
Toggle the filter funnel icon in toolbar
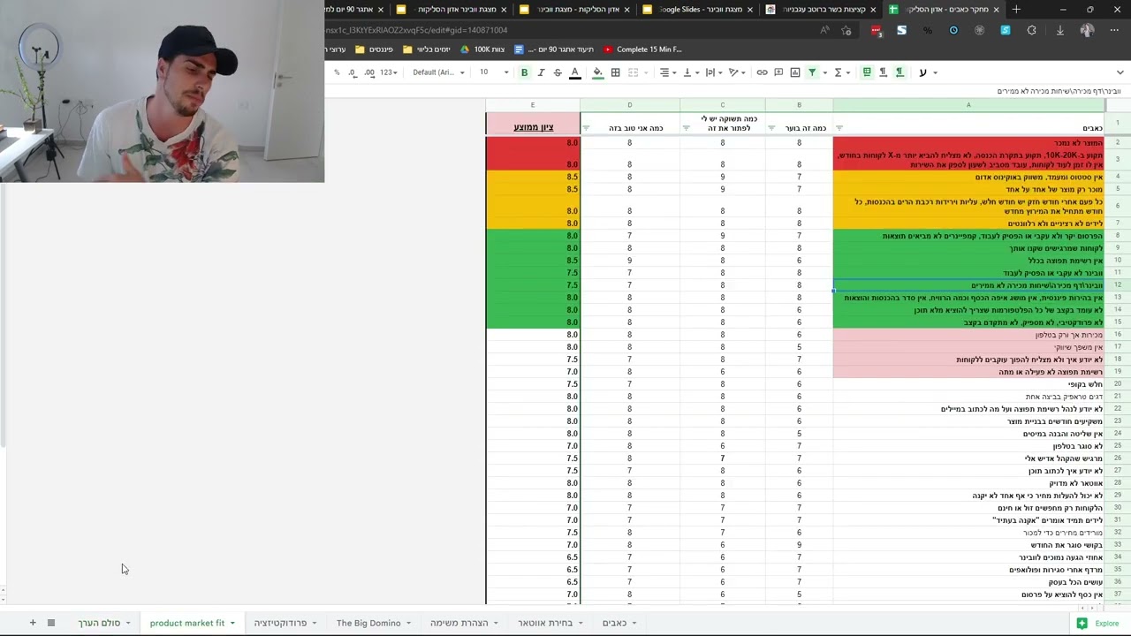pos(812,72)
